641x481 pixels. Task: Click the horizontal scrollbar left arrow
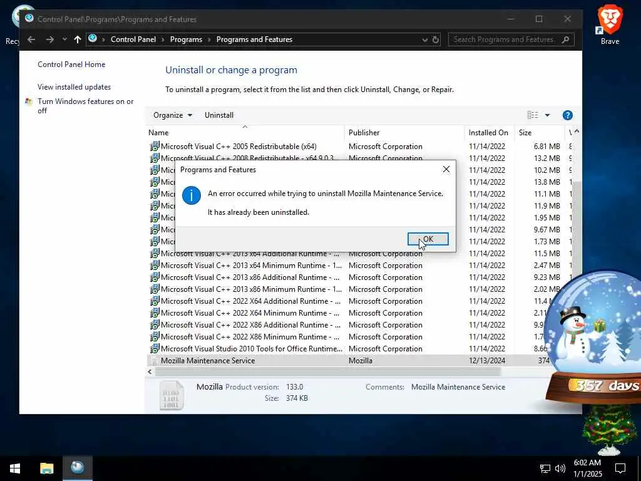coord(150,372)
